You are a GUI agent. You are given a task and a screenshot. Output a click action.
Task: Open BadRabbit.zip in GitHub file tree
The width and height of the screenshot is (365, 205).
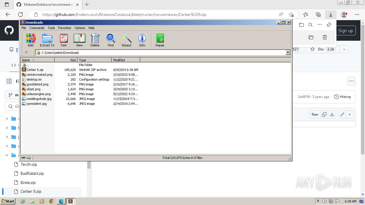(x=32, y=173)
